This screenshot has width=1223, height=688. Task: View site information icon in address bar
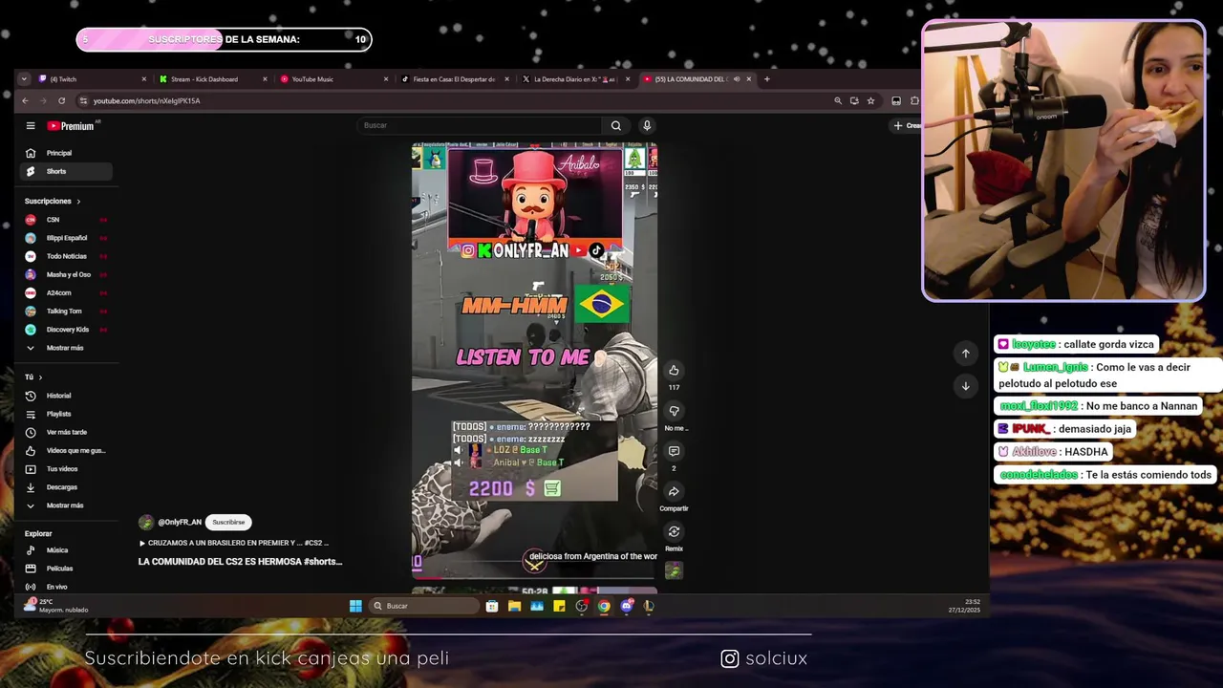(x=84, y=100)
